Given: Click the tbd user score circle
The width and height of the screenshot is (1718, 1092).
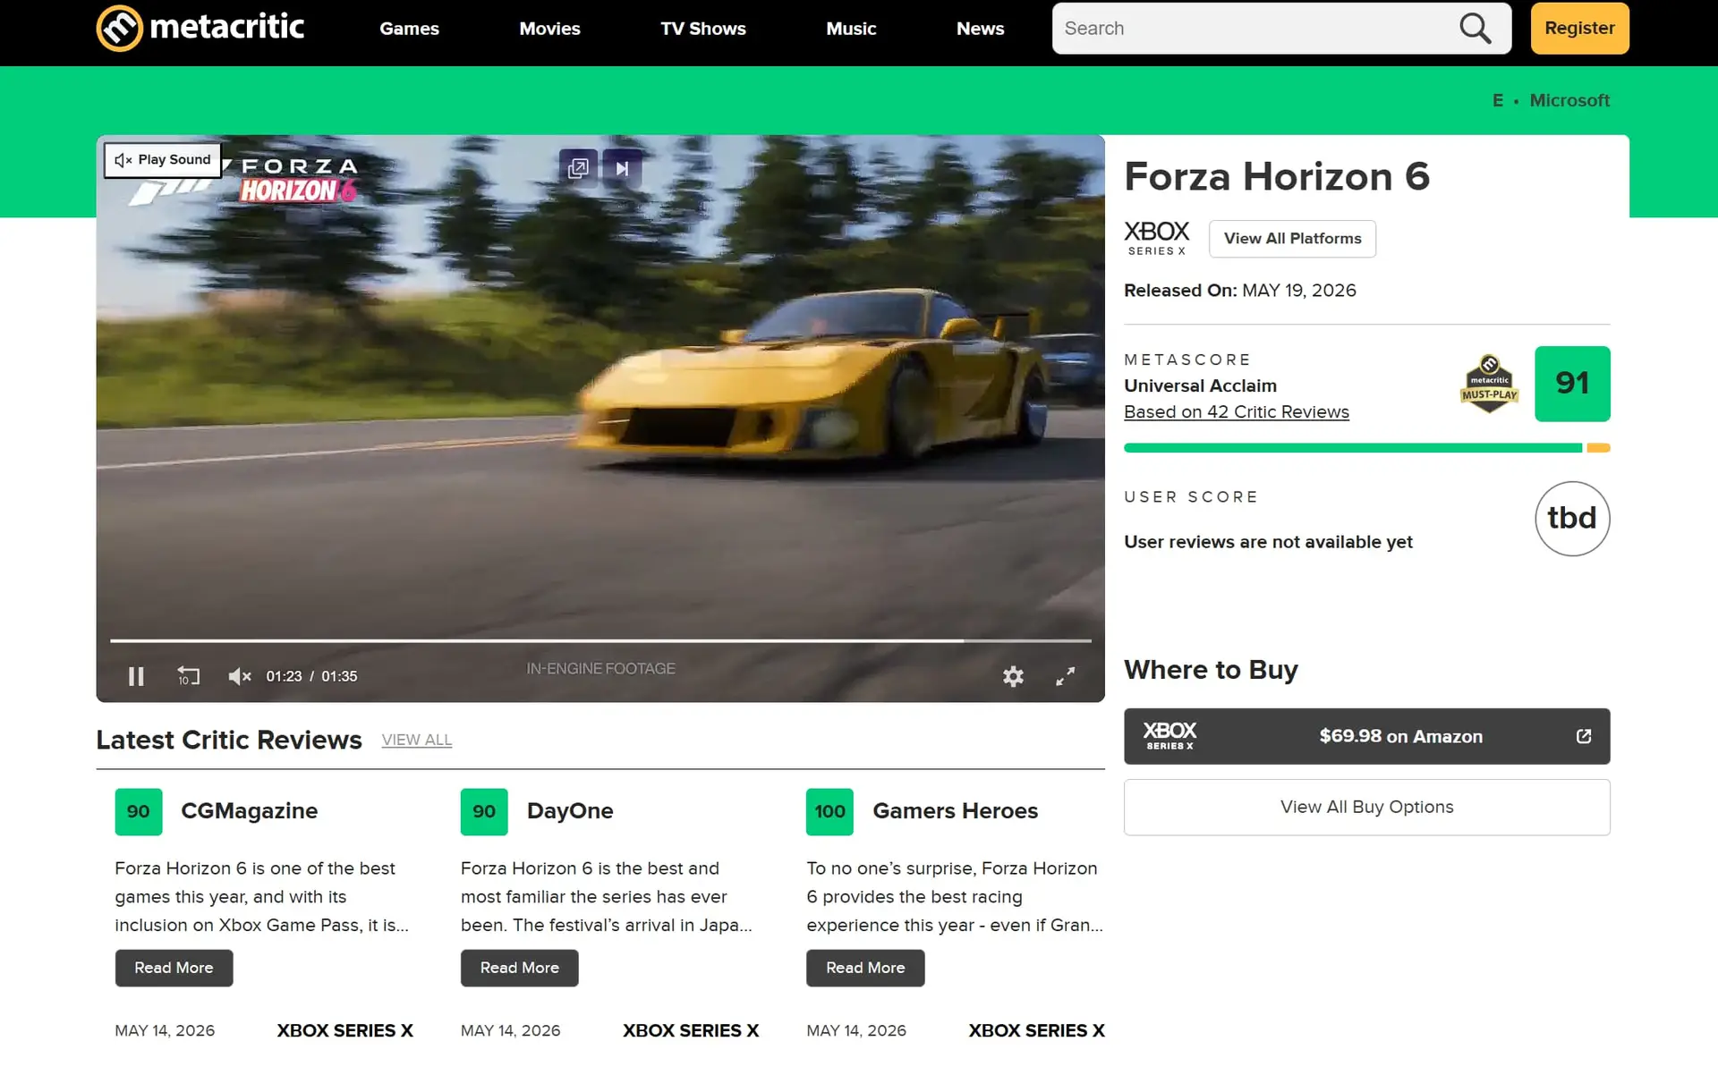Looking at the screenshot, I should click(1572, 519).
